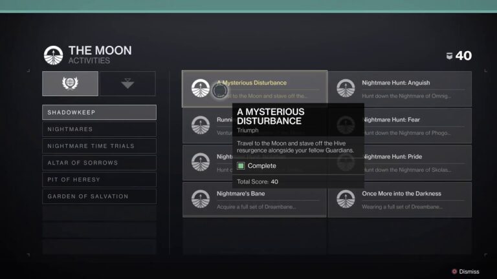This screenshot has width=497, height=279.
Task: Click the partially hidden 'Runni' triumph icon
Action: 201,125
